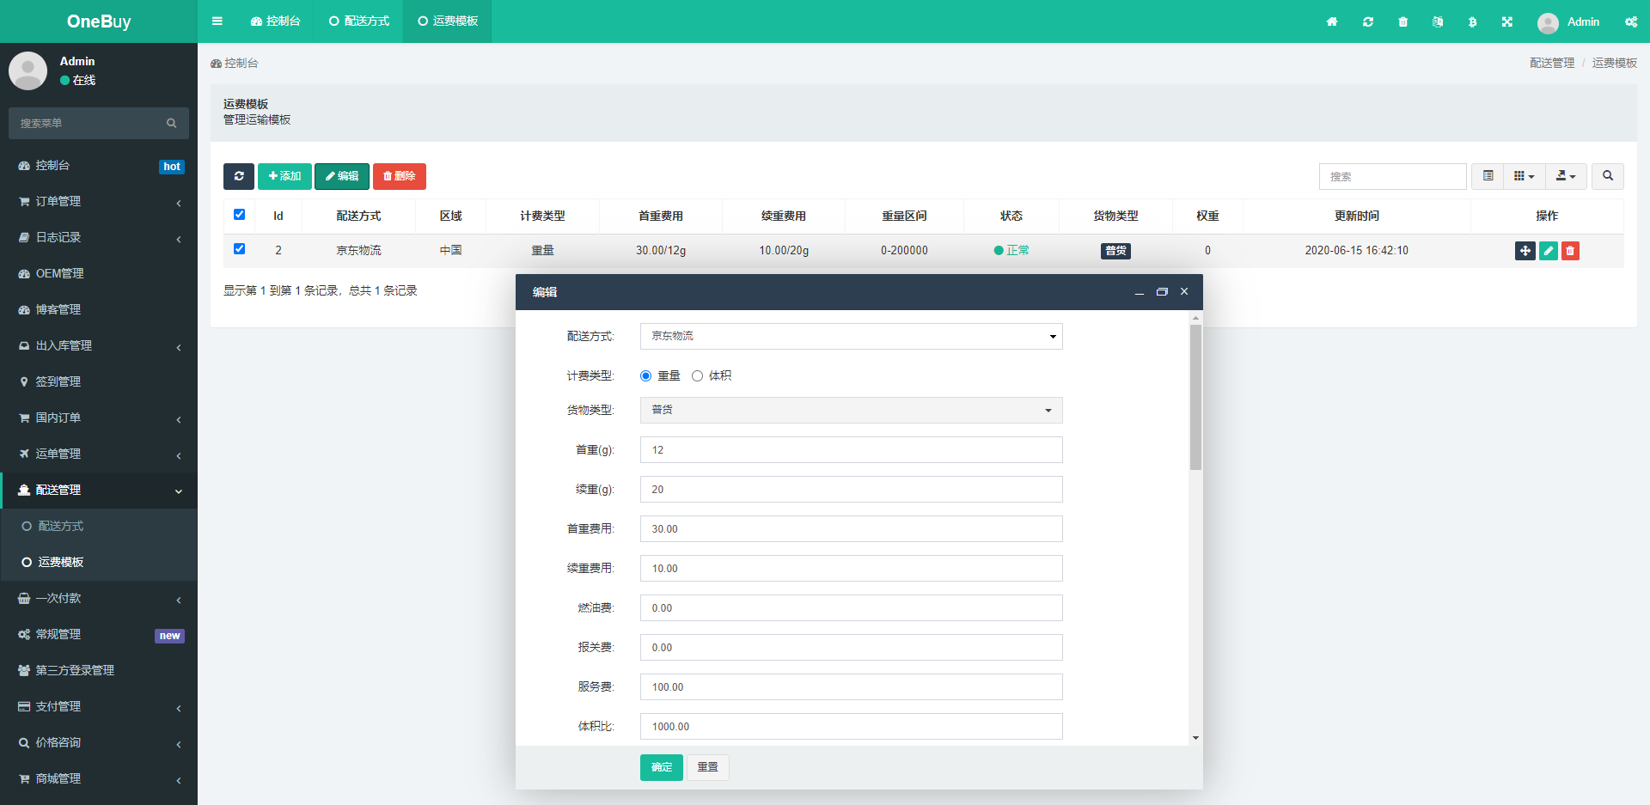Switch to the 配送方式 tab
The height and width of the screenshot is (805, 1650).
click(359, 21)
